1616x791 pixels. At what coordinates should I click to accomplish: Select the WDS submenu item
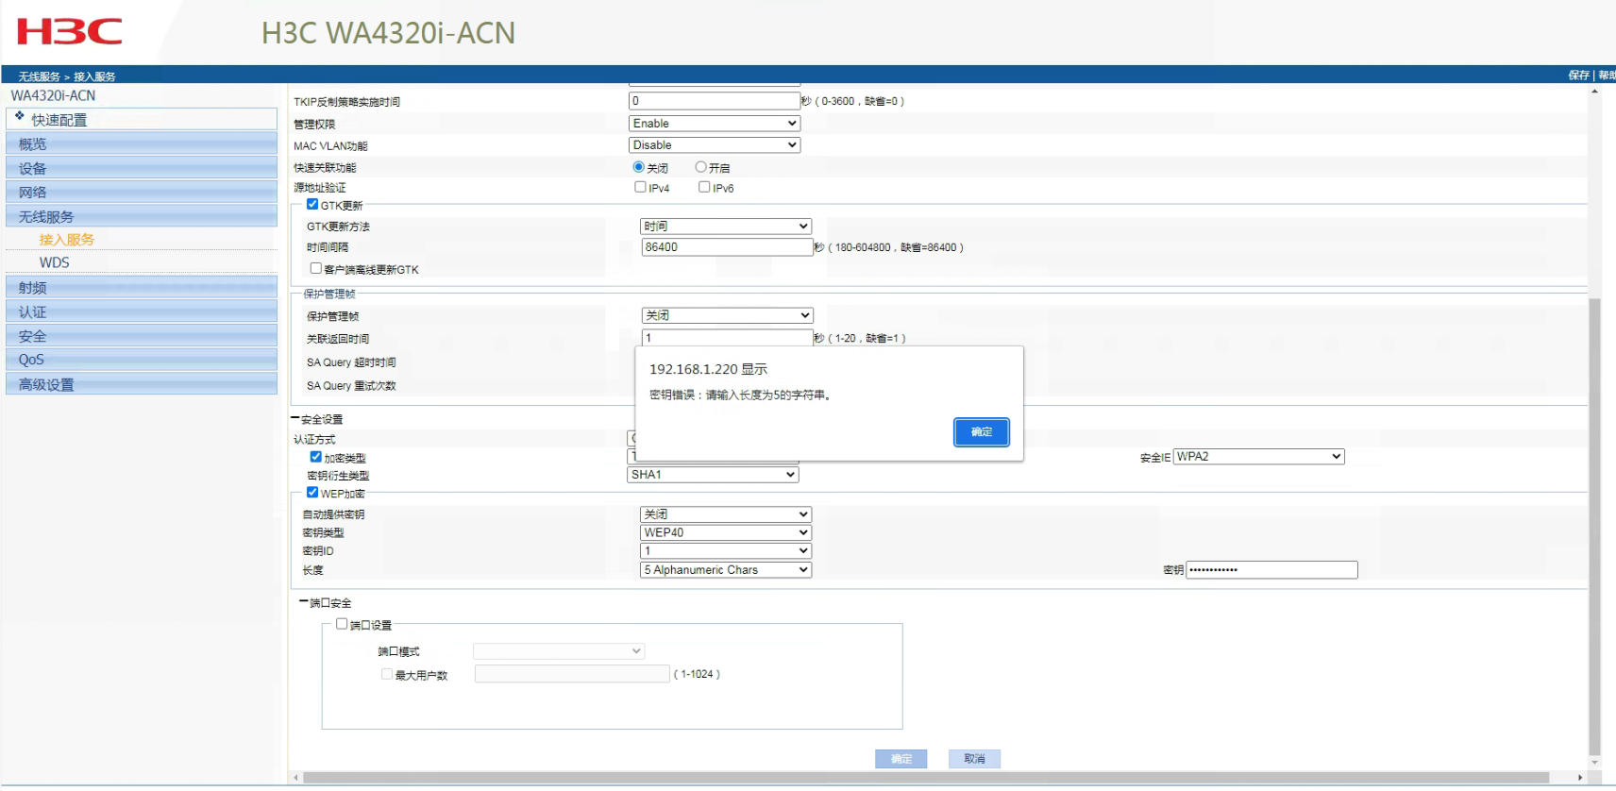(54, 262)
